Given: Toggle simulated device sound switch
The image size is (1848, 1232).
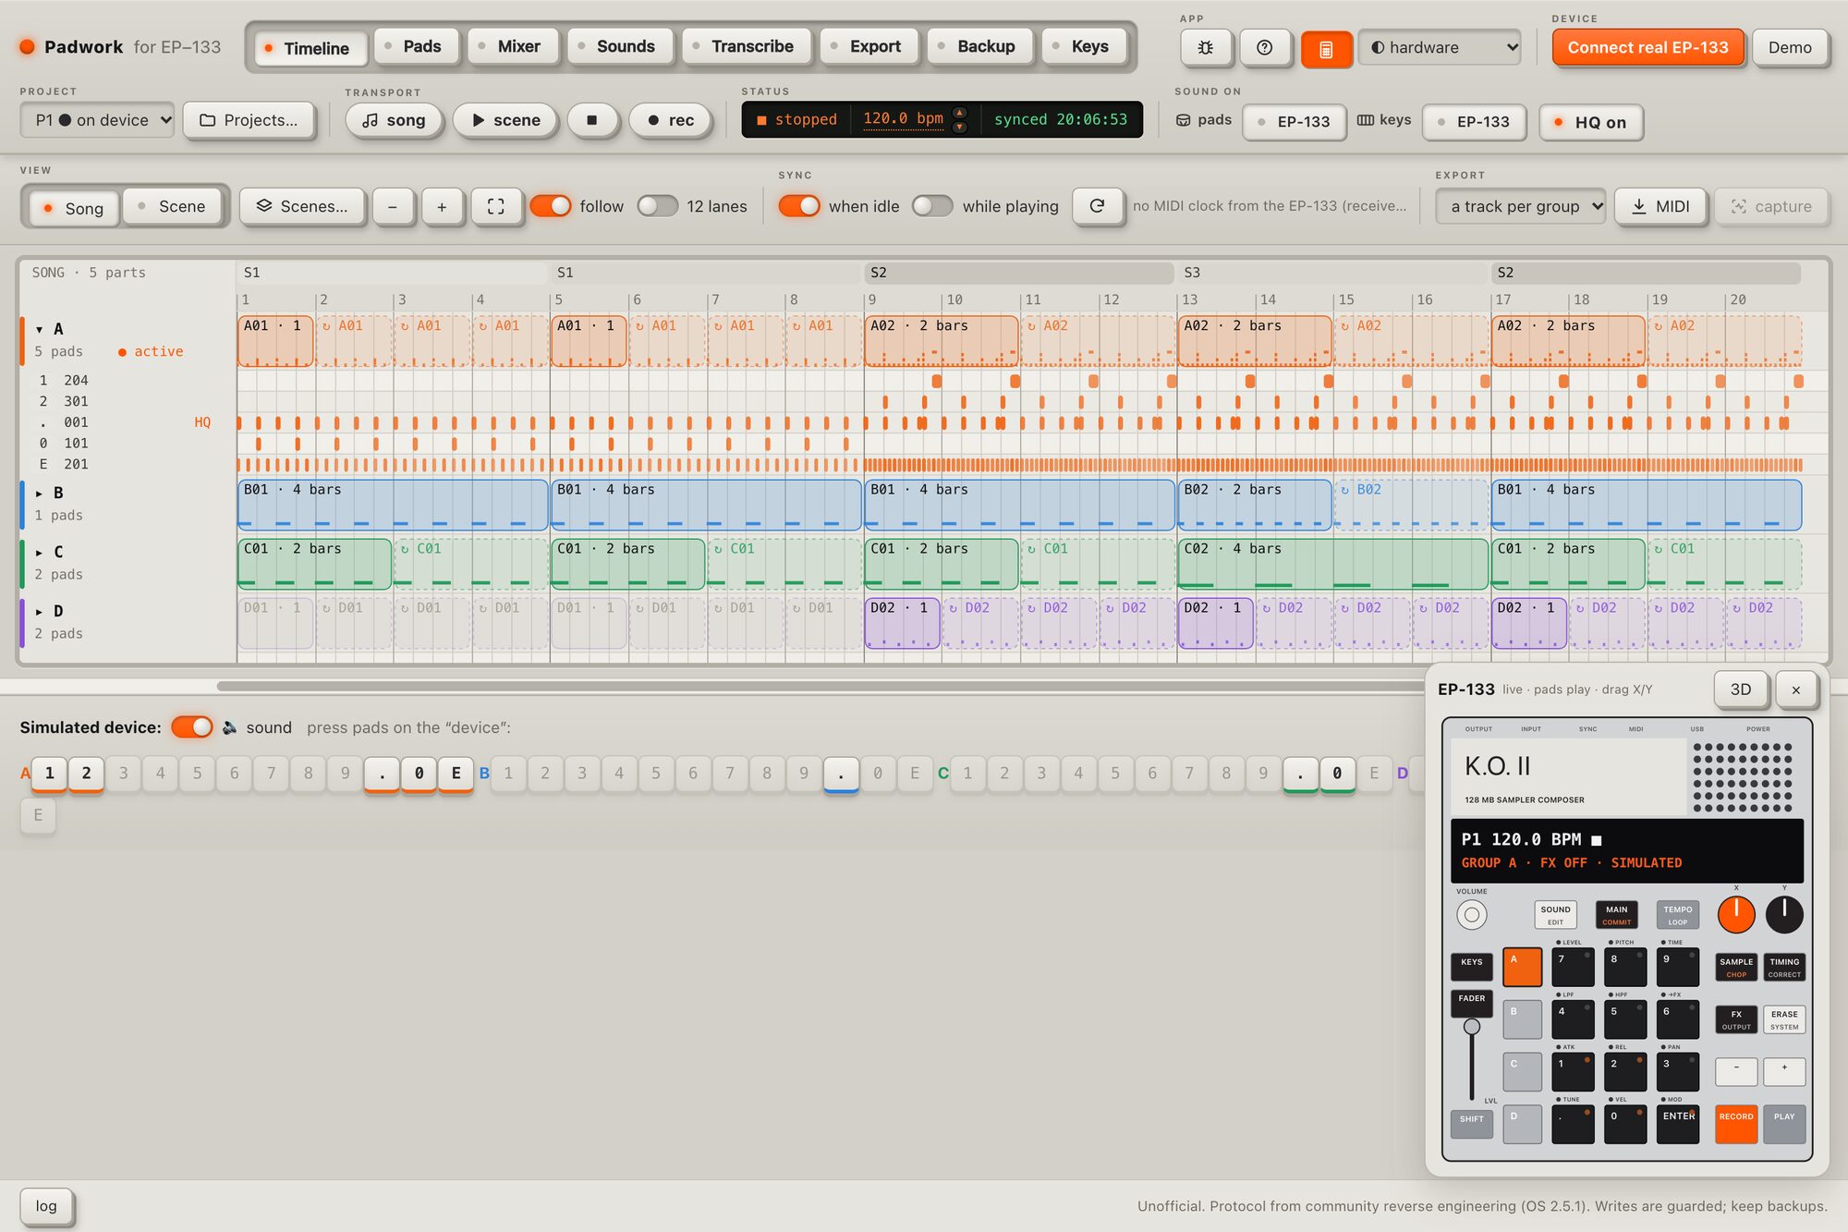Looking at the screenshot, I should pos(192,727).
